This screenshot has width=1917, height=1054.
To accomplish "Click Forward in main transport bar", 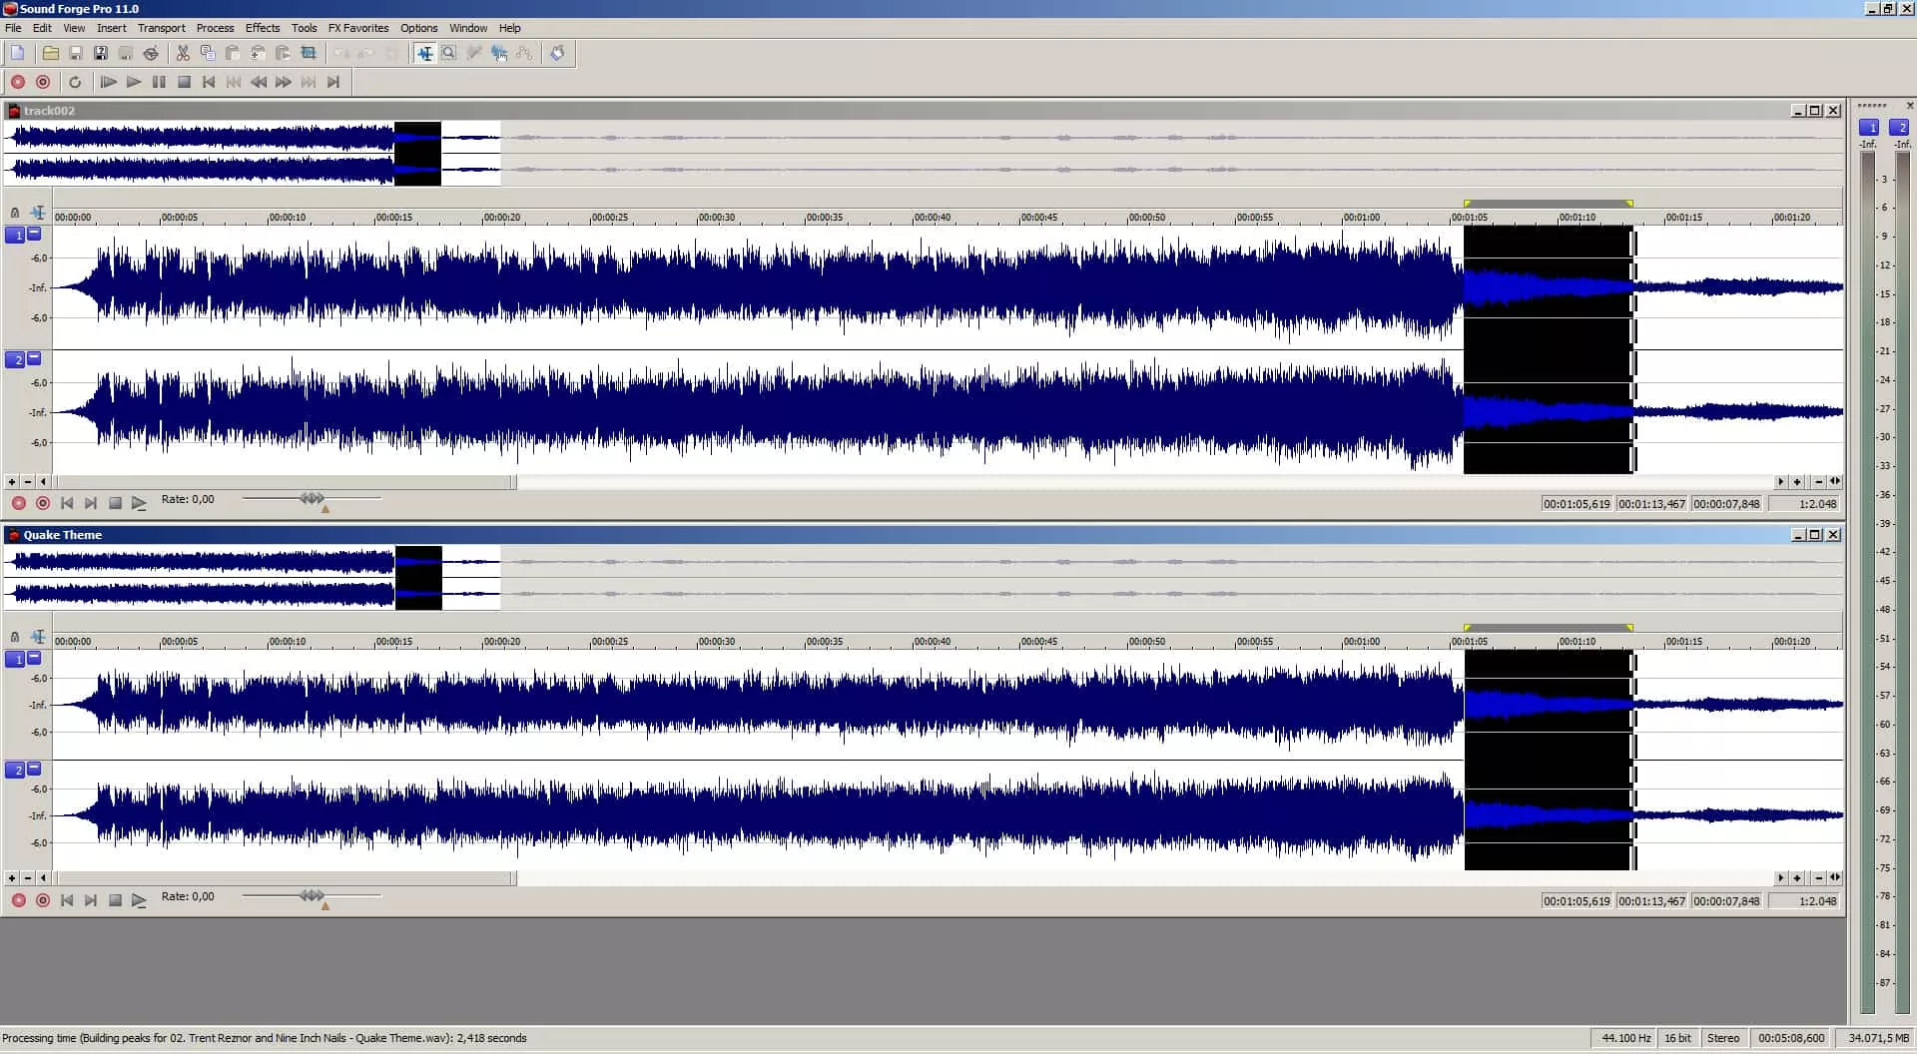I will (284, 82).
